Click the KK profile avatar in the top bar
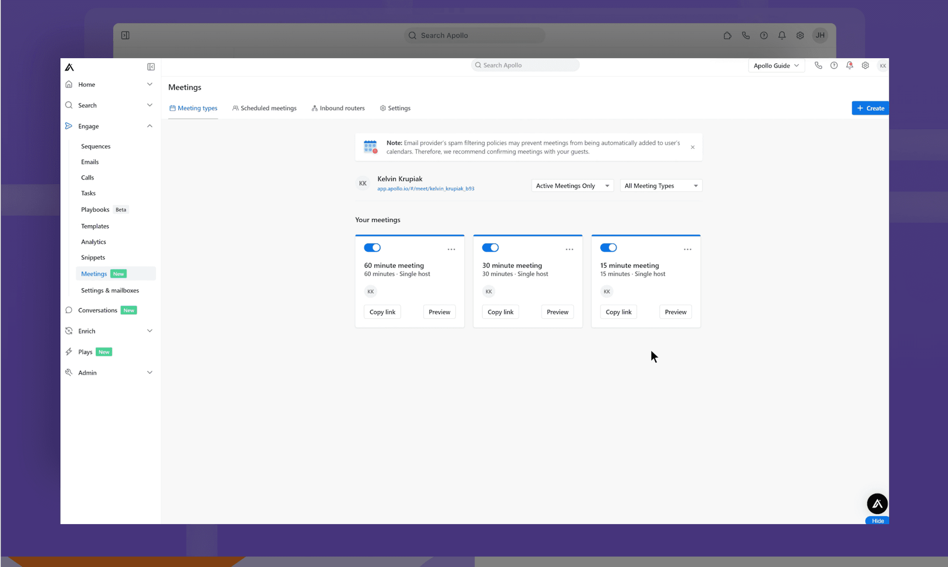This screenshot has width=948, height=567. (x=882, y=66)
